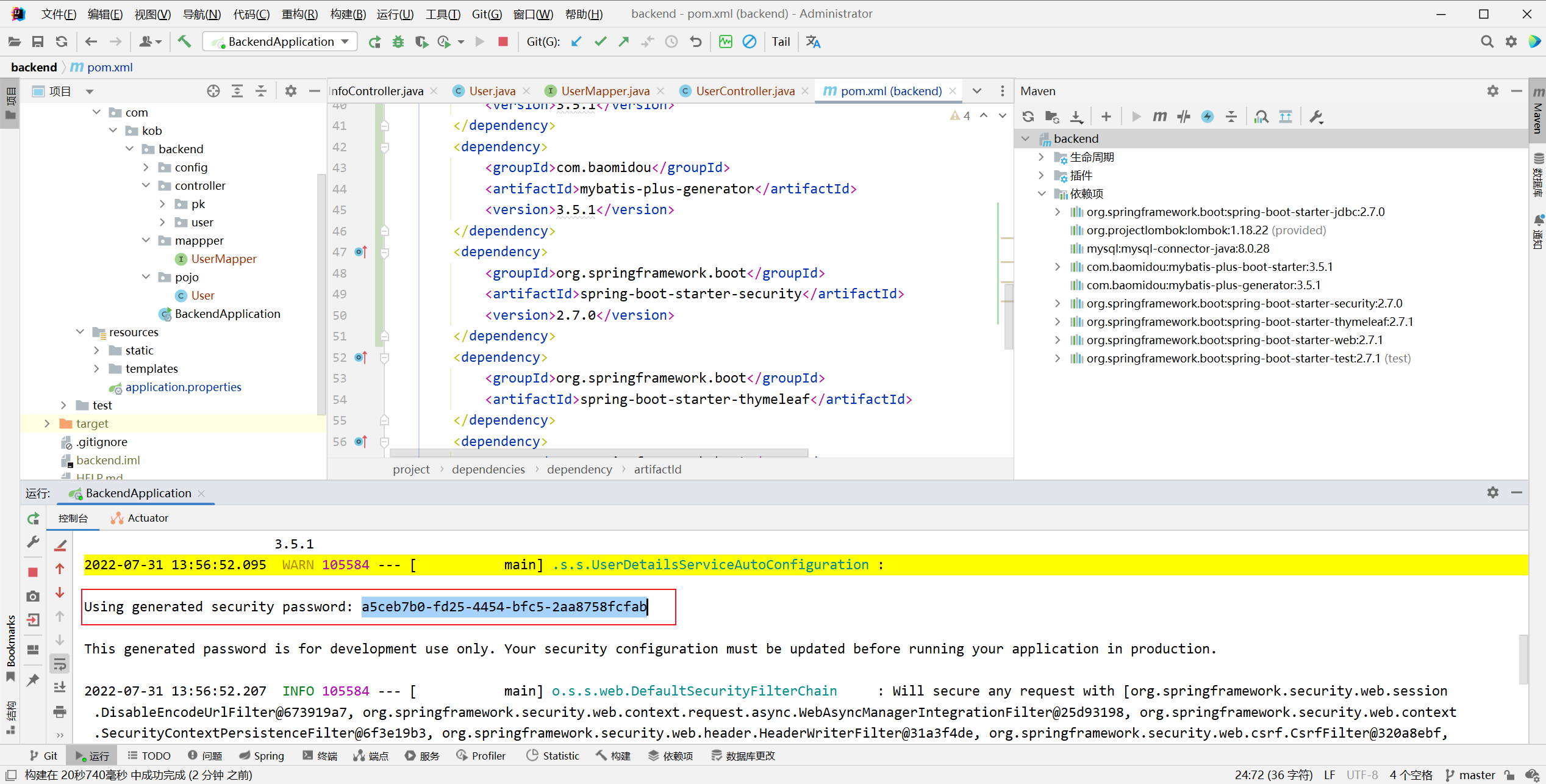Select application.properties in project tree
The height and width of the screenshot is (784, 1546).
click(x=183, y=387)
